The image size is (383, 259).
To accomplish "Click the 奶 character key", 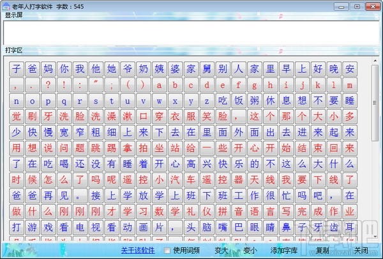I will coord(144,69).
